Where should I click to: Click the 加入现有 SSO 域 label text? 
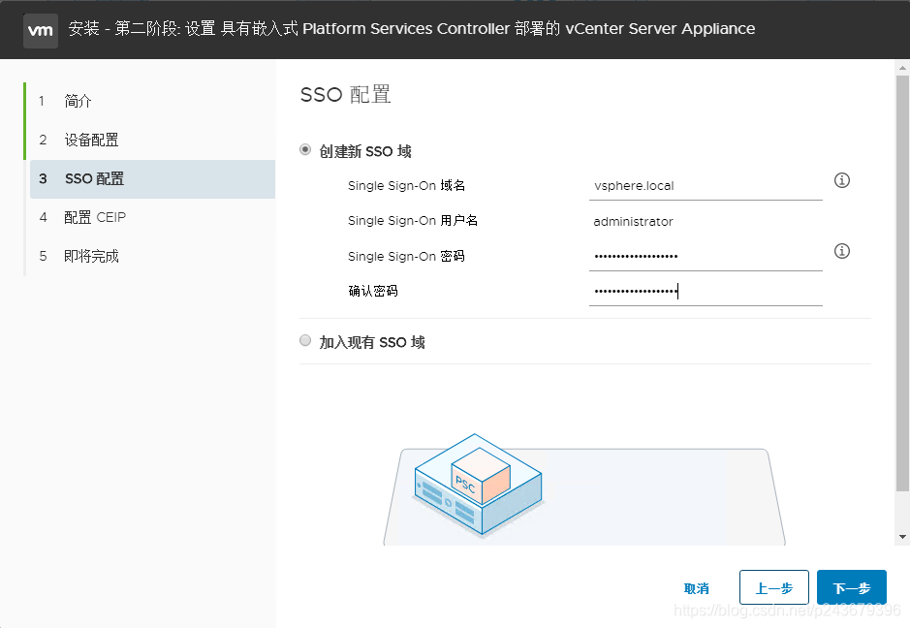tap(372, 342)
